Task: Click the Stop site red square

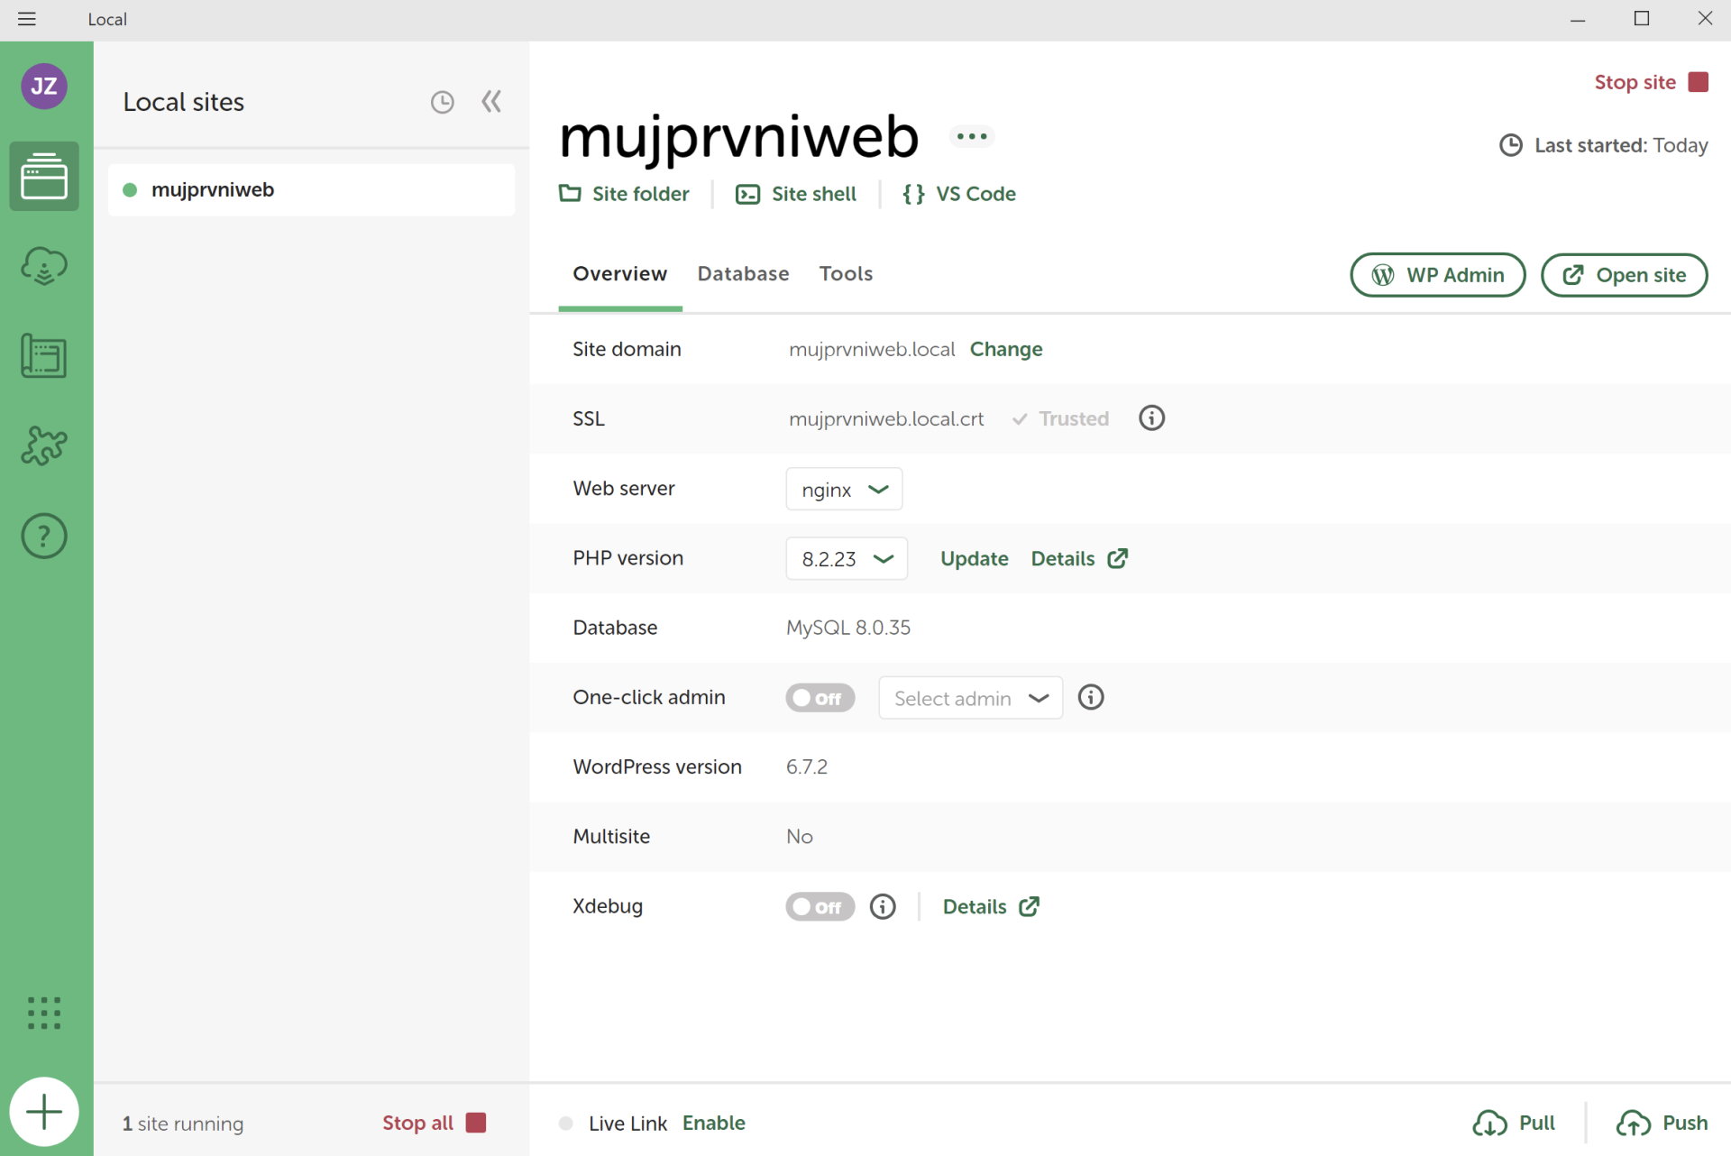Action: coord(1699,82)
